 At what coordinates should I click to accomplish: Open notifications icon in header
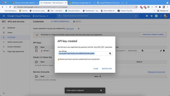(156, 16)
